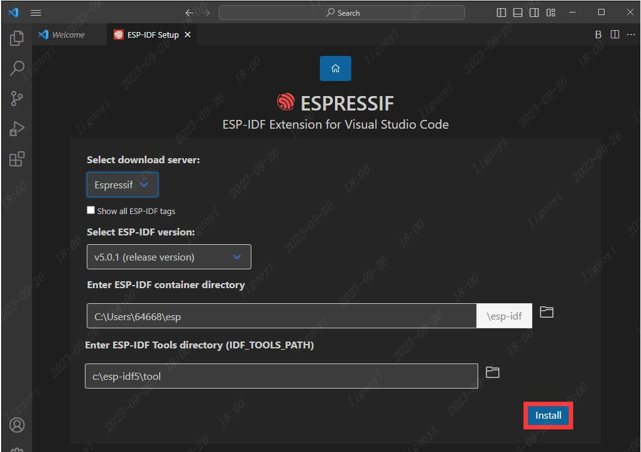Click the blue home button
This screenshot has height=452, width=641.
335,68
